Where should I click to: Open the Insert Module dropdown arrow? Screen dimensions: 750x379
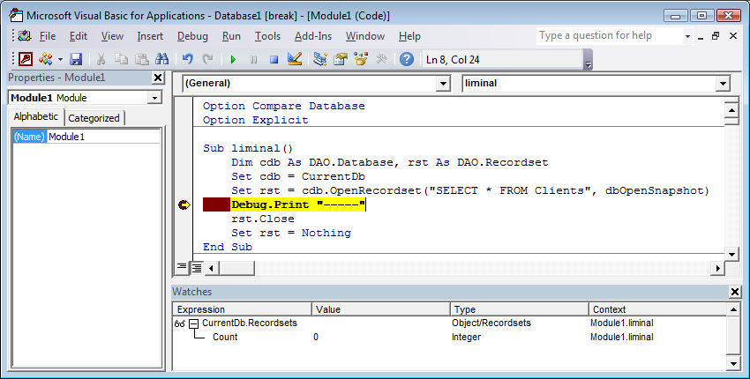pyautogui.click(x=60, y=60)
